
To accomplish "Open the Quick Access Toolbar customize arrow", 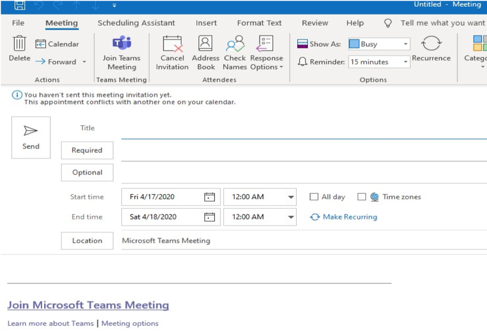I will (x=114, y=5).
